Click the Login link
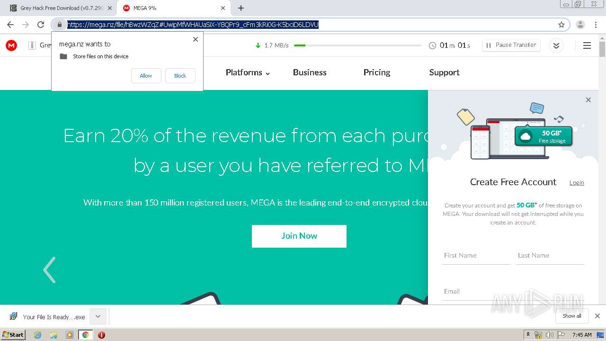Viewport: 606px width, 341px height. (577, 183)
